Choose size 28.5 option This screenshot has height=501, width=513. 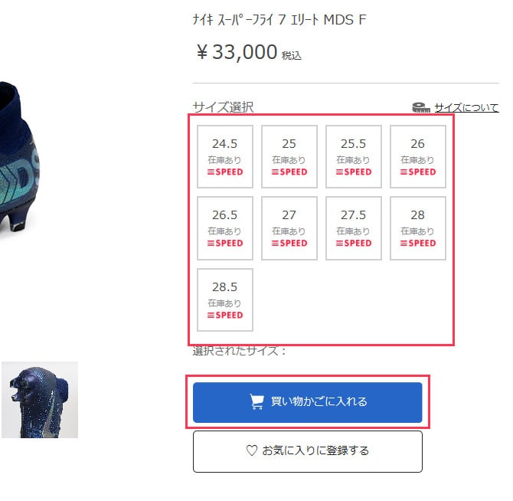pyautogui.click(x=225, y=300)
